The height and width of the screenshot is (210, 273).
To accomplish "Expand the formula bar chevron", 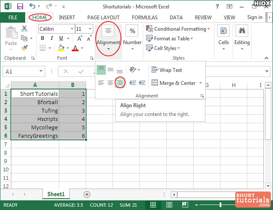I will [267, 71].
